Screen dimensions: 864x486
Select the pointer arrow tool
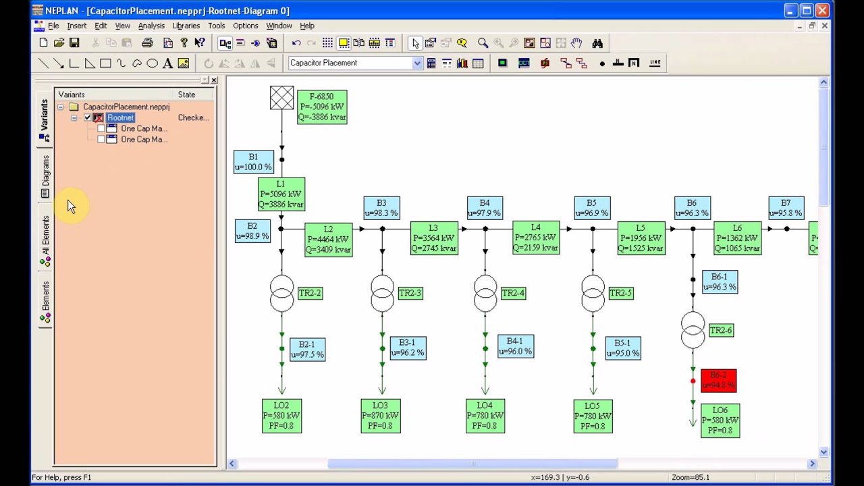click(415, 43)
